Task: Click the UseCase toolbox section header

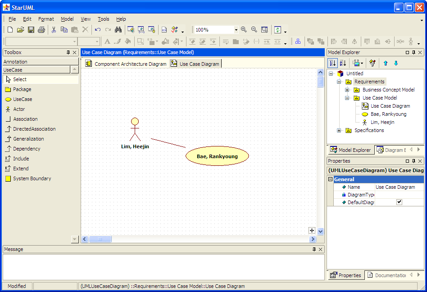Action: (36, 70)
